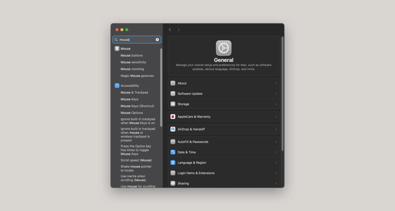395x211 pixels.
Task: Select the Mouse Keys result
Action: click(129, 99)
